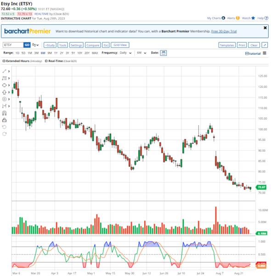The width and height of the screenshot is (271, 276).
Task: Open the date calendar picker
Action: [x=163, y=53]
